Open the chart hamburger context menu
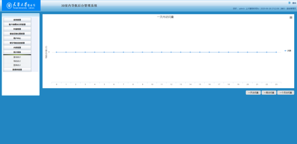This screenshot has width=297, height=144. click(291, 18)
